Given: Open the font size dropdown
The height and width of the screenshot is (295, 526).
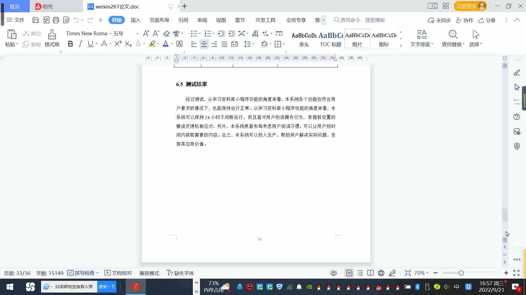Looking at the screenshot, I should [x=137, y=34].
